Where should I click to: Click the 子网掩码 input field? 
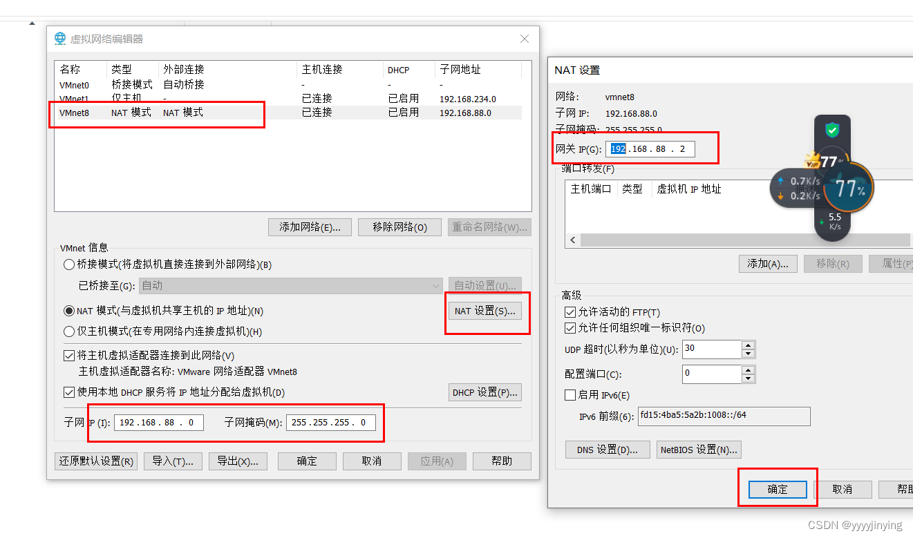pos(332,423)
